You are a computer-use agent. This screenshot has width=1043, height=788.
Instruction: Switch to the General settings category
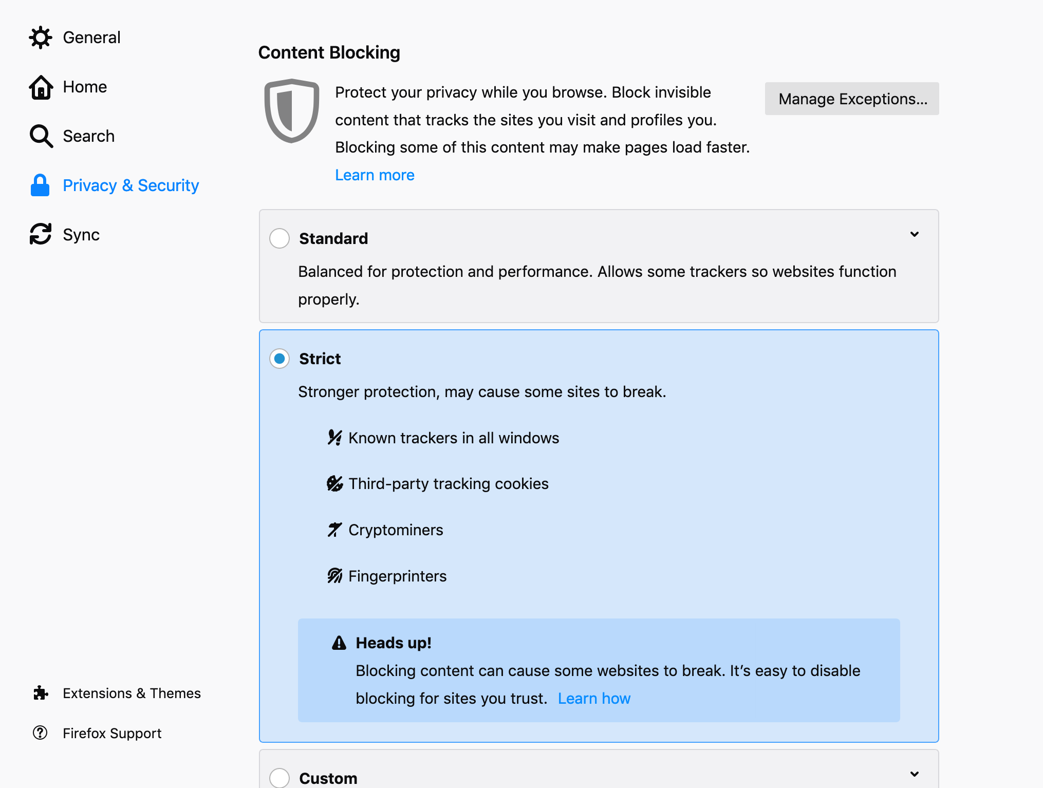[91, 37]
